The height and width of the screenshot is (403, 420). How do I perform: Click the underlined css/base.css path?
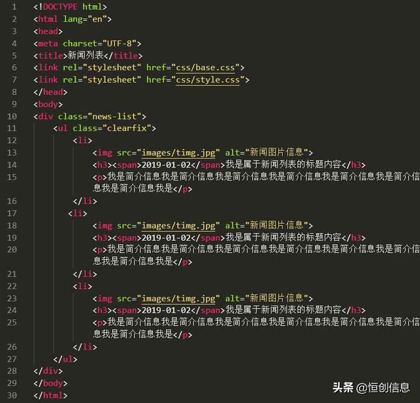click(205, 68)
